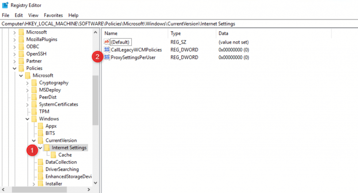Click the ODBC folder icon
The image size is (358, 193).
(21, 47)
